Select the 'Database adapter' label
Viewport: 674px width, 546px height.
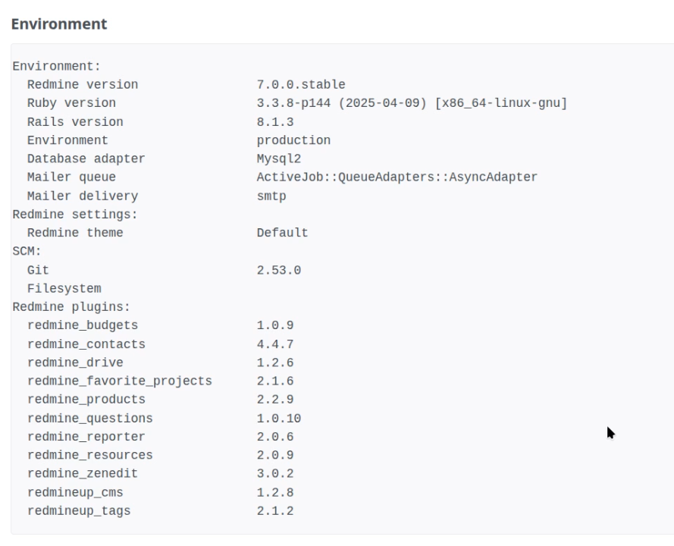click(86, 159)
